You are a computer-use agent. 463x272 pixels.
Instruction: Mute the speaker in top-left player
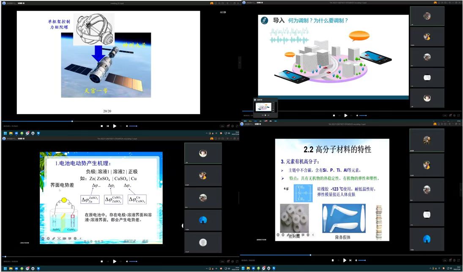(126, 126)
